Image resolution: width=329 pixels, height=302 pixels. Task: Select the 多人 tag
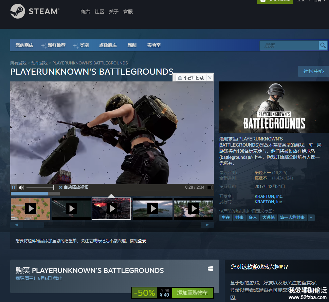point(253,218)
